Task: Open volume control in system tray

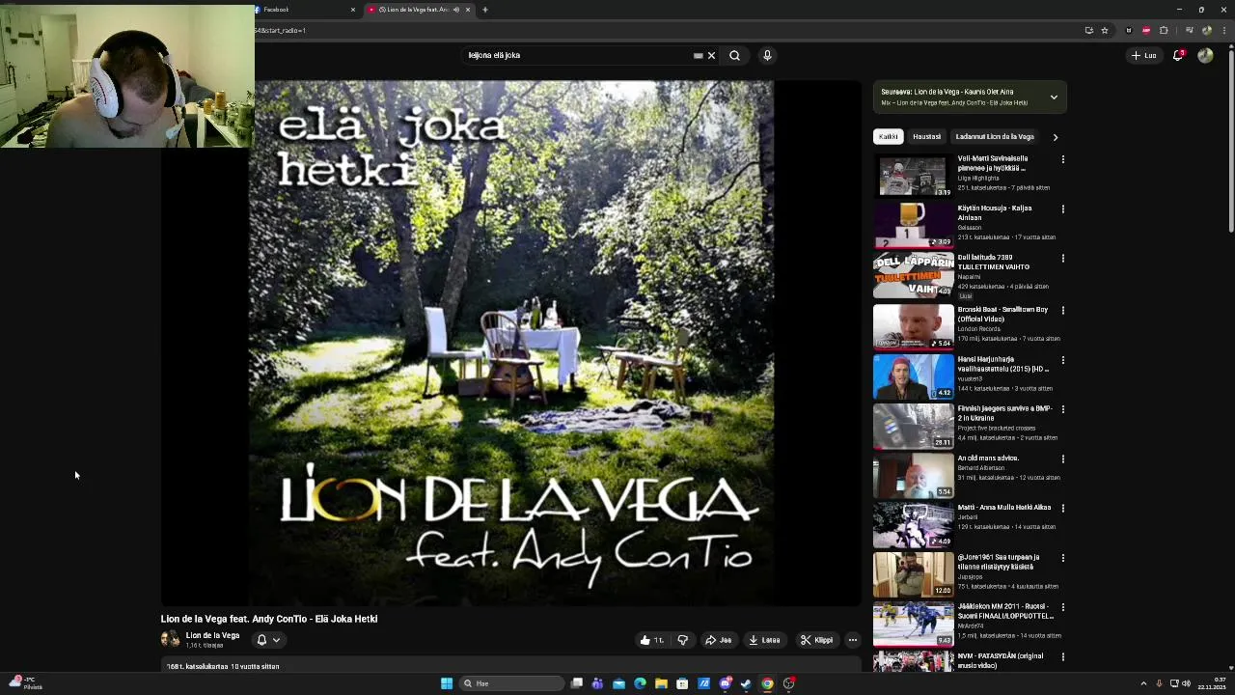Action: 1186,683
